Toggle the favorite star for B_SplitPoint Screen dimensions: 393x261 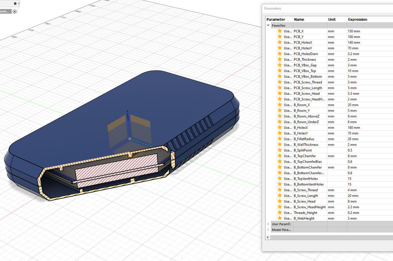click(x=279, y=150)
